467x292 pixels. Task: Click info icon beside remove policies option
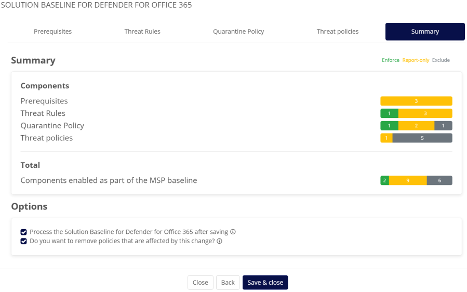tap(220, 241)
